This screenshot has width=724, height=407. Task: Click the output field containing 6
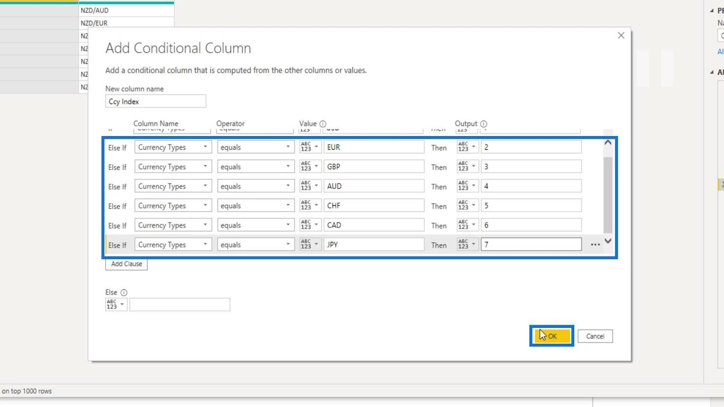click(531, 225)
